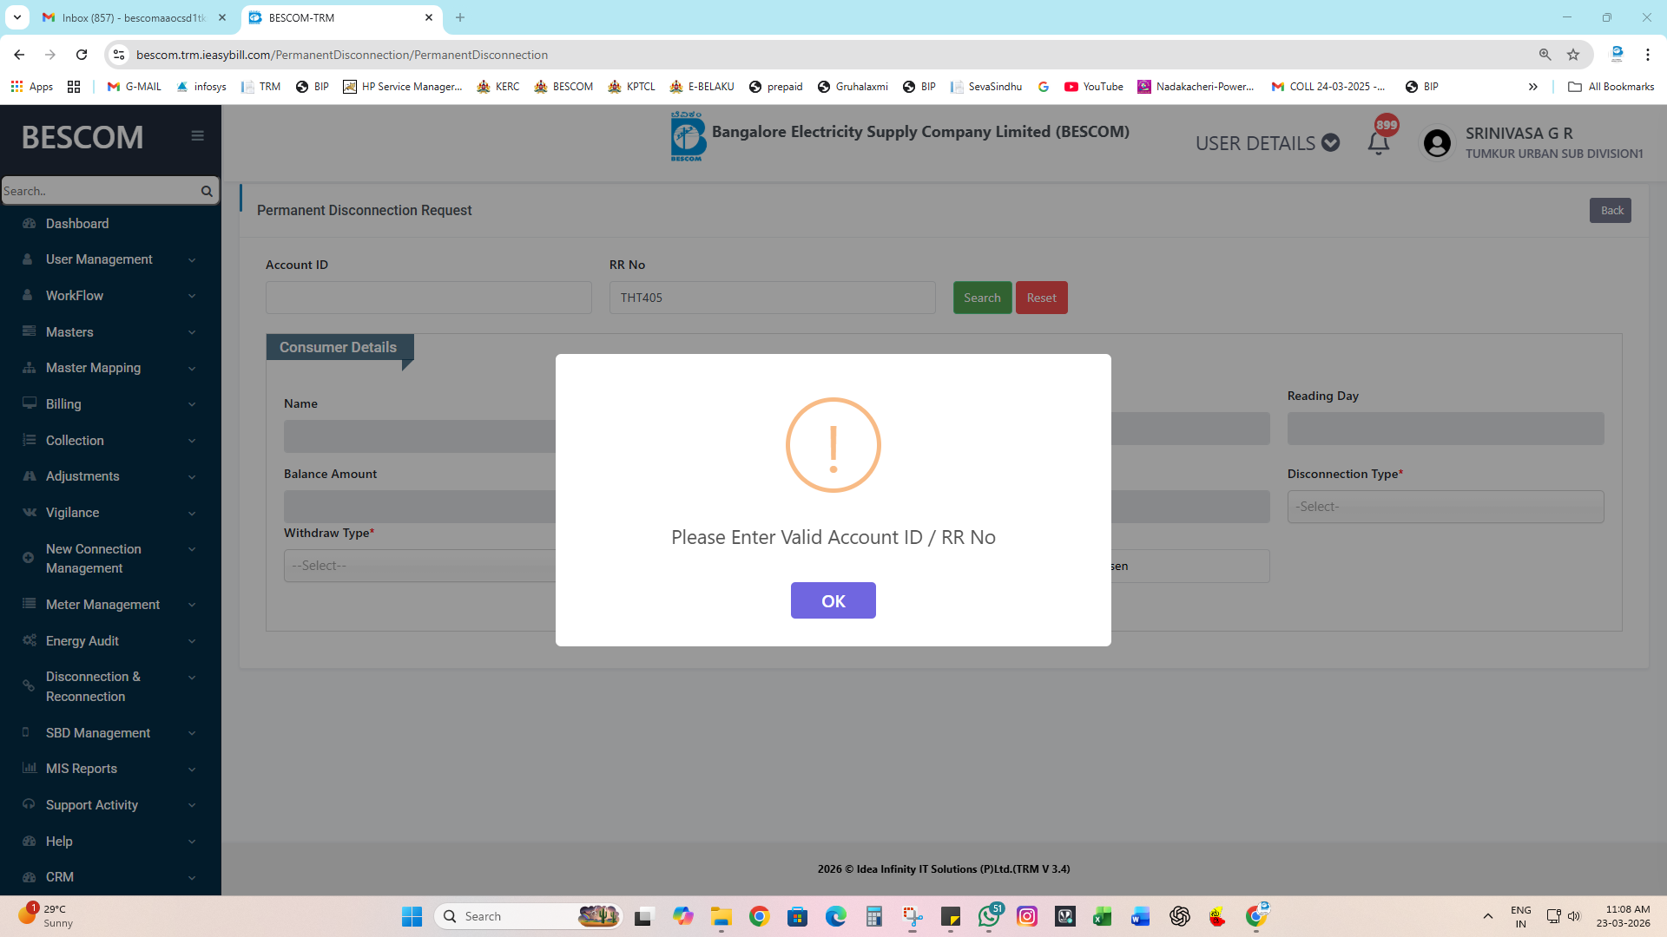Reload the page using refresh icon
The image size is (1667, 937).
point(82,55)
